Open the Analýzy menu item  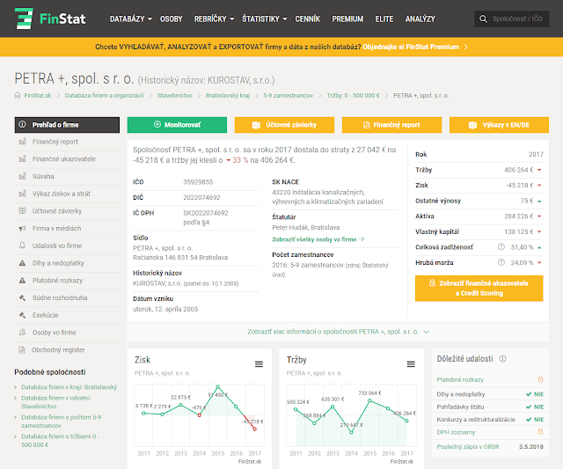coord(420,19)
